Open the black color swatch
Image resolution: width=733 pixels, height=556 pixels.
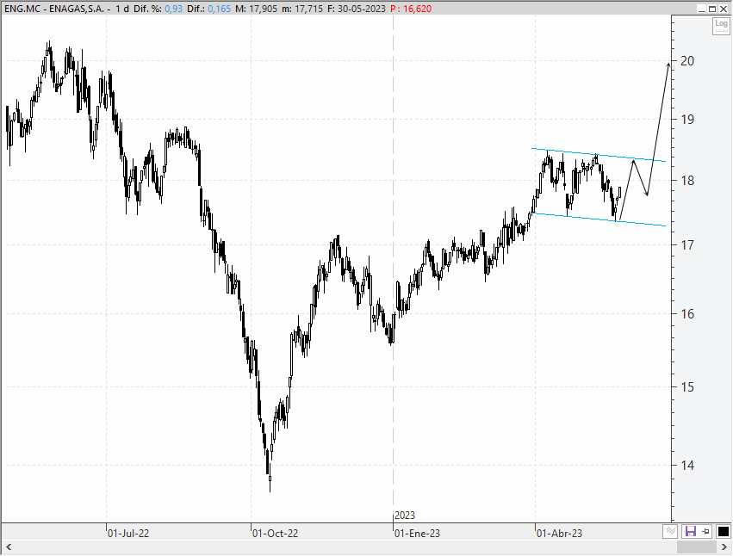point(723,531)
